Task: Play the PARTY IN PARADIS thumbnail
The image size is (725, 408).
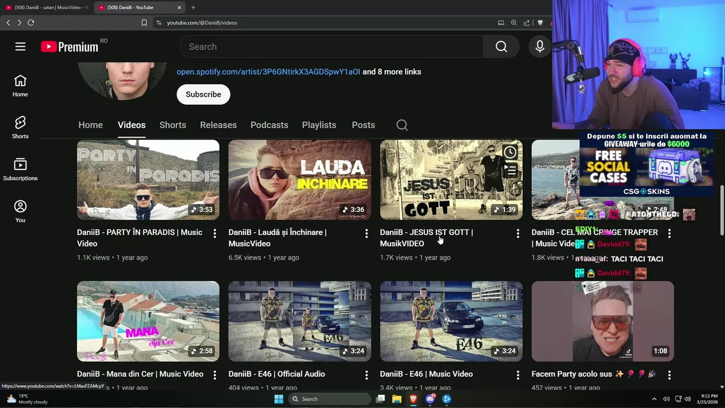Action: [148, 180]
